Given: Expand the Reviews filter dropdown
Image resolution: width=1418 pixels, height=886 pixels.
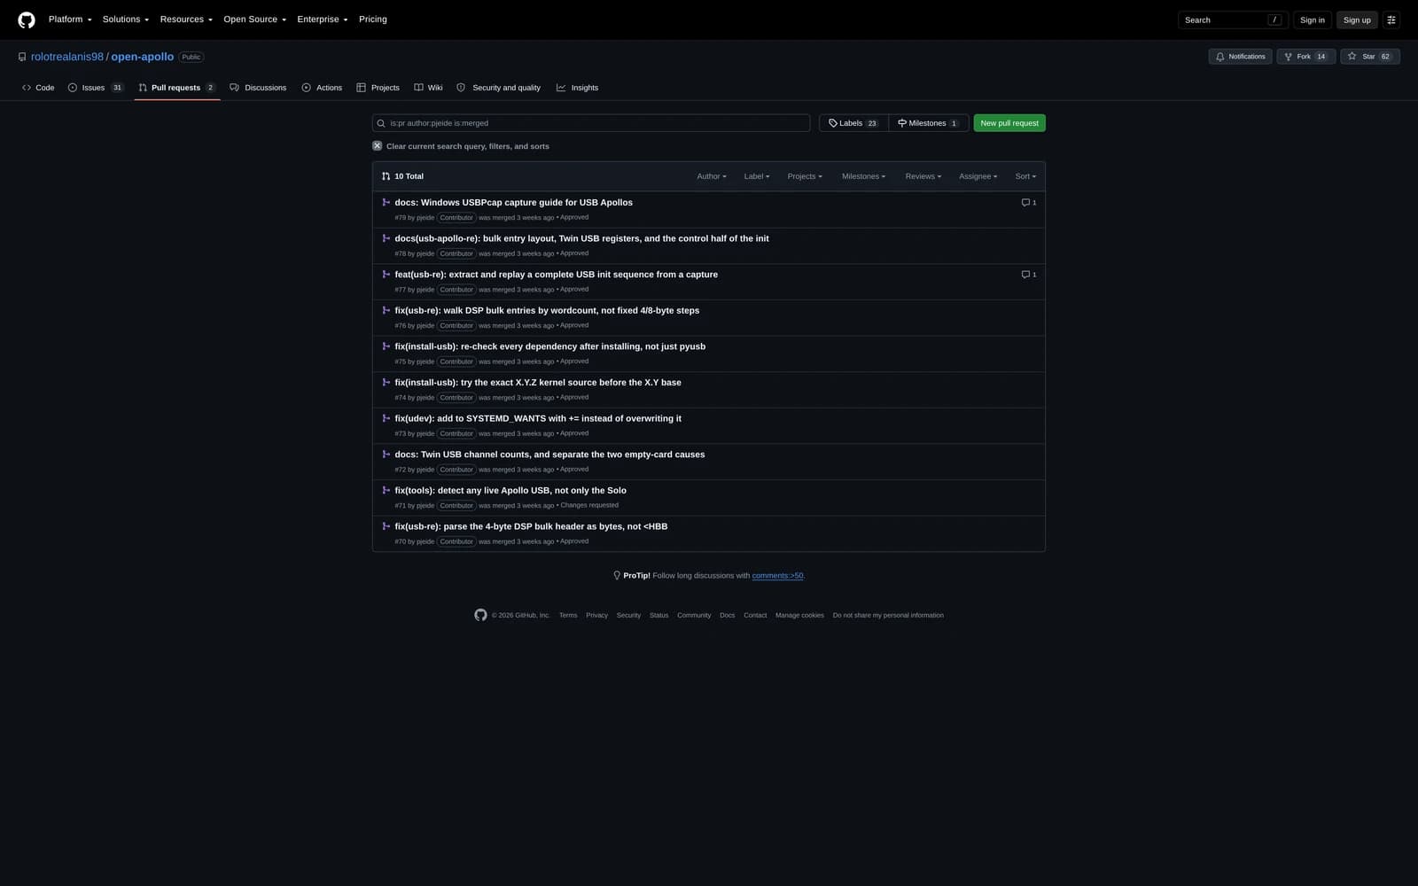Looking at the screenshot, I should [x=923, y=176].
